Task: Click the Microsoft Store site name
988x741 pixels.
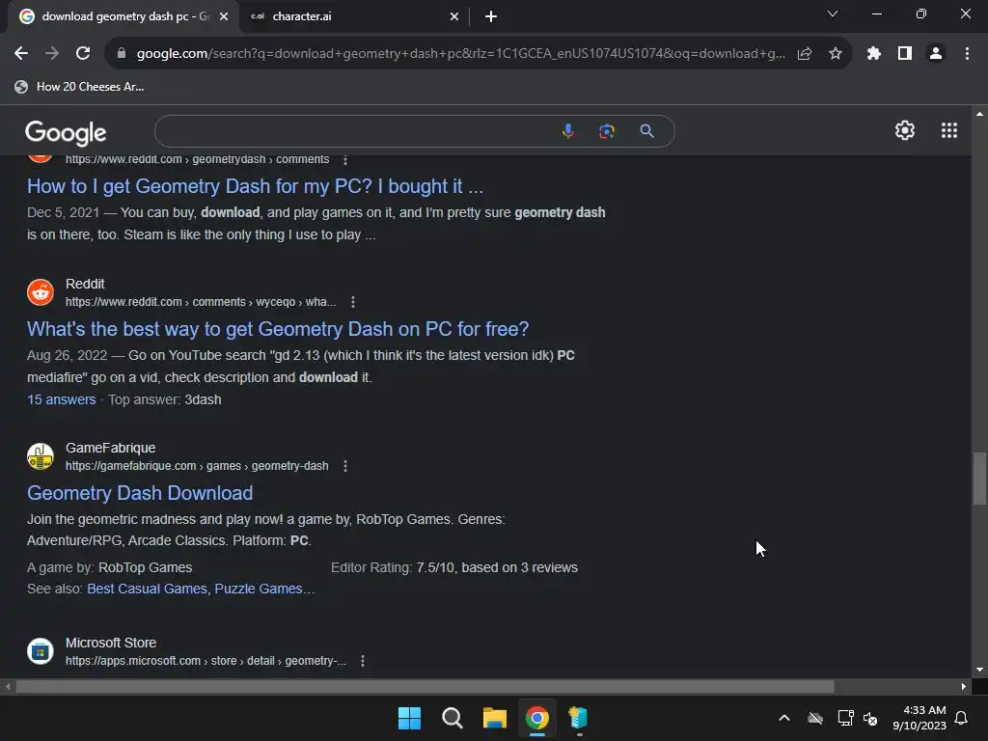Action: tap(111, 643)
